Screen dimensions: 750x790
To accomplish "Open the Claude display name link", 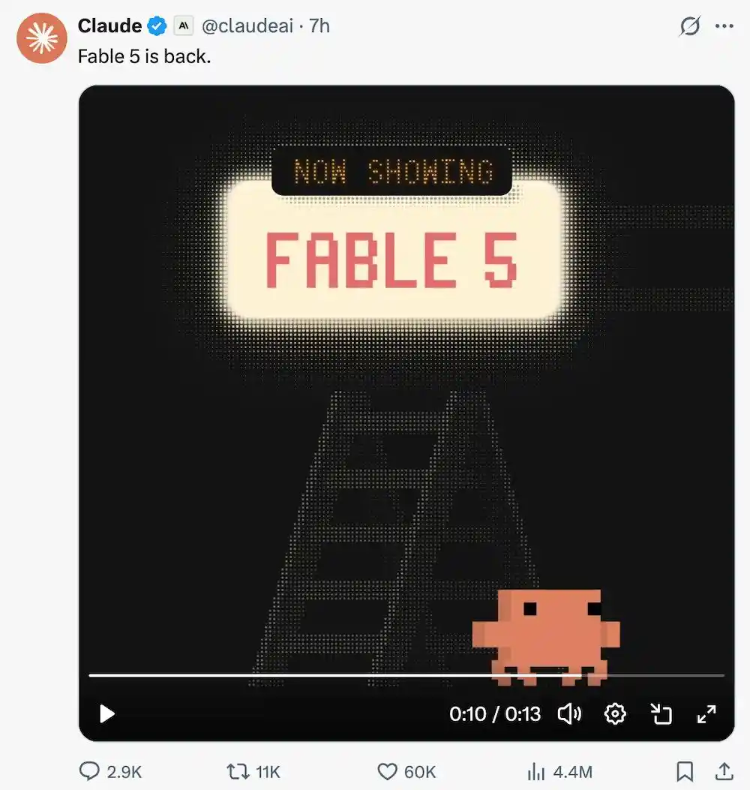I will (x=109, y=26).
